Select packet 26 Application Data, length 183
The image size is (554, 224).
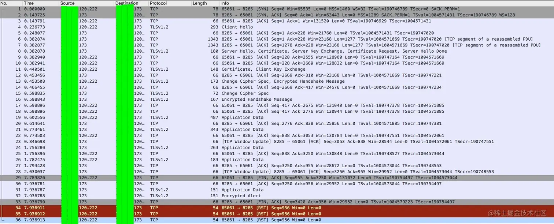coord(277,160)
